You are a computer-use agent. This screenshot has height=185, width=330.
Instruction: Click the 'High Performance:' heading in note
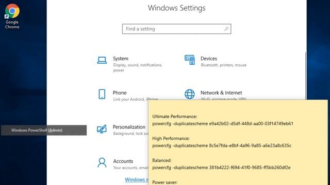point(171,138)
